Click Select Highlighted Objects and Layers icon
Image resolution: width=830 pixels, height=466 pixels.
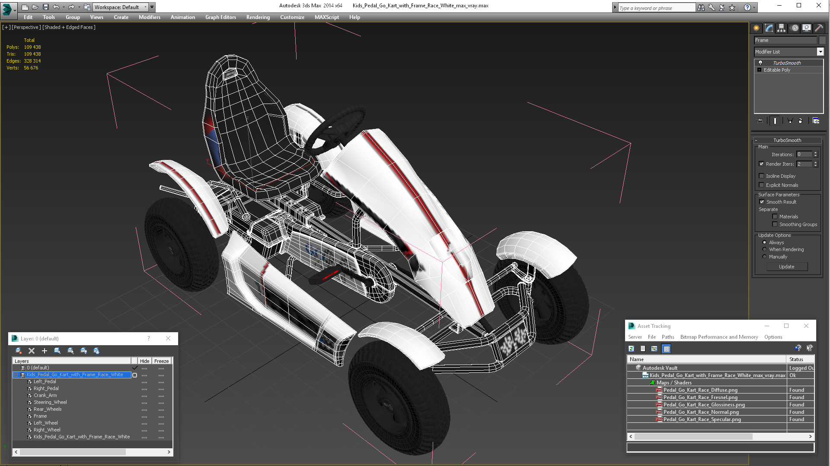coord(57,351)
